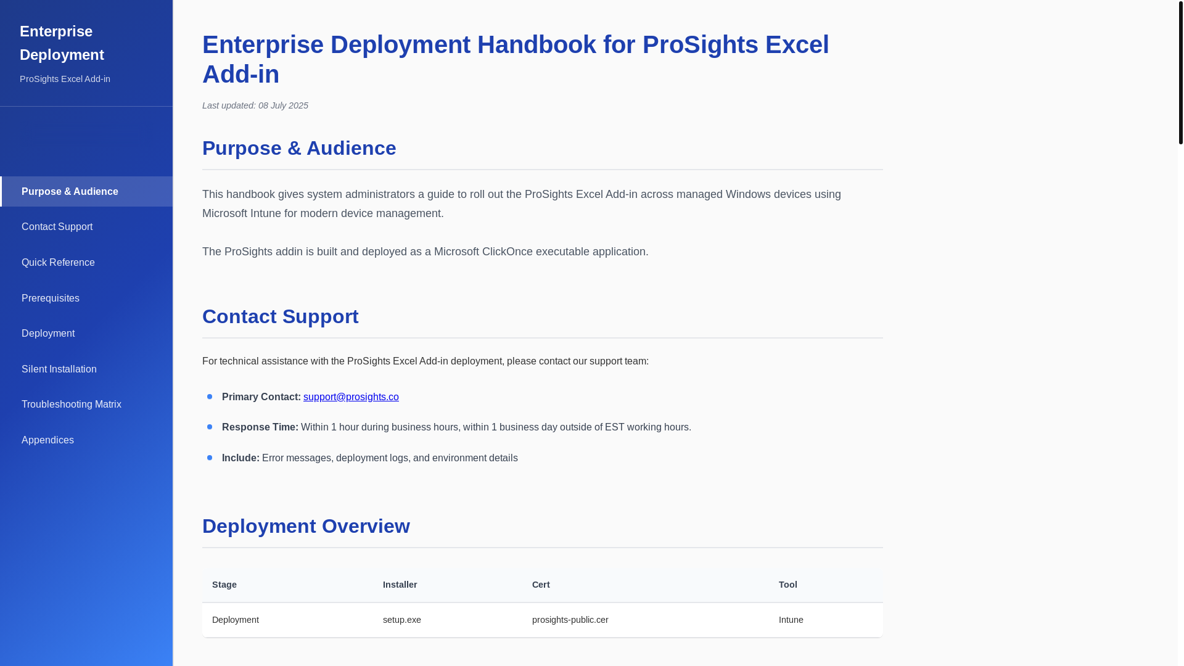The height and width of the screenshot is (666, 1184).
Task: Open the Purpose & Audience sidebar item
Action: click(x=86, y=192)
